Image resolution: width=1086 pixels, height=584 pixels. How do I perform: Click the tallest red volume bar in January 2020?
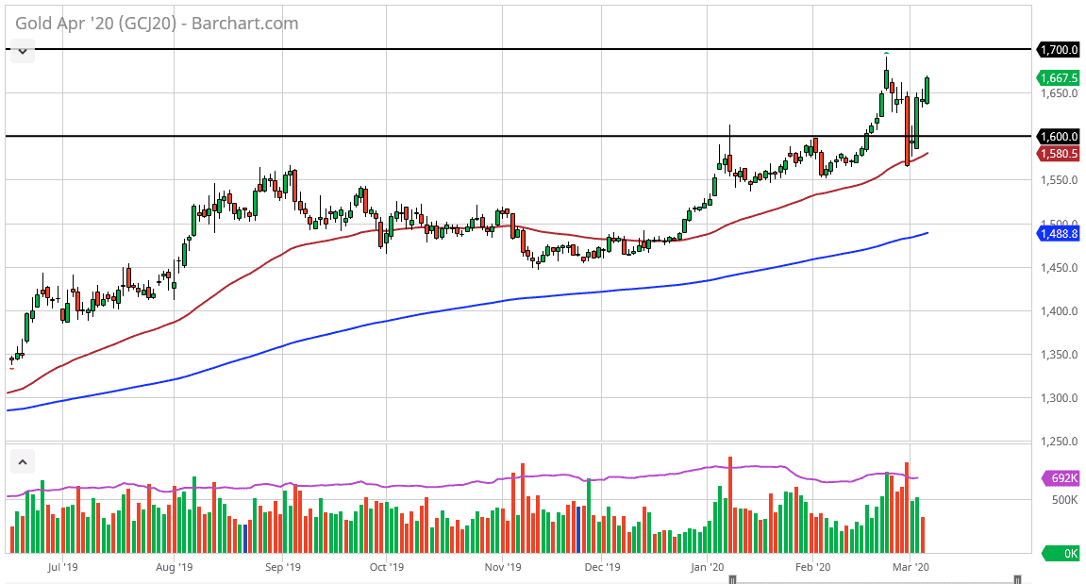click(x=730, y=505)
